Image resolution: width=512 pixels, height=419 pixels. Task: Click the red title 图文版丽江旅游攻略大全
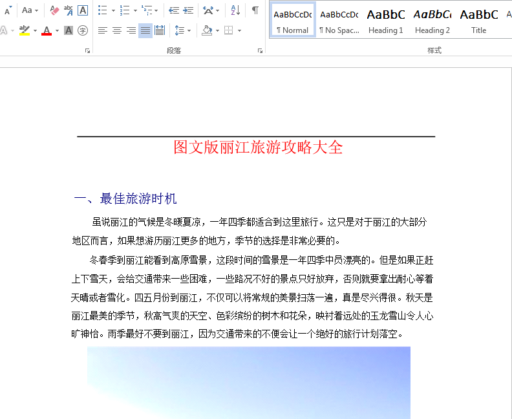pyautogui.click(x=258, y=147)
